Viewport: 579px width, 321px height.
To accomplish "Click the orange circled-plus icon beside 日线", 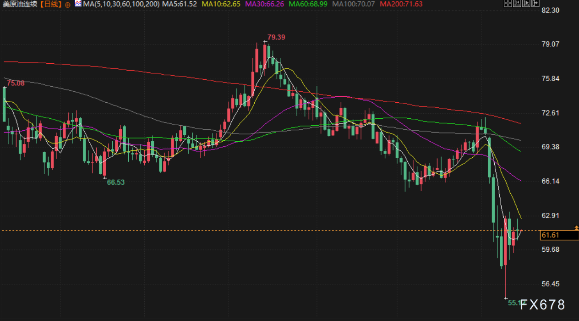I will tap(68, 4).
